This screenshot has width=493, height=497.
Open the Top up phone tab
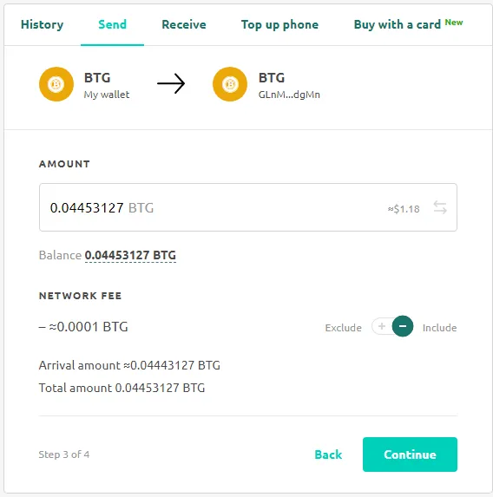coord(279,25)
